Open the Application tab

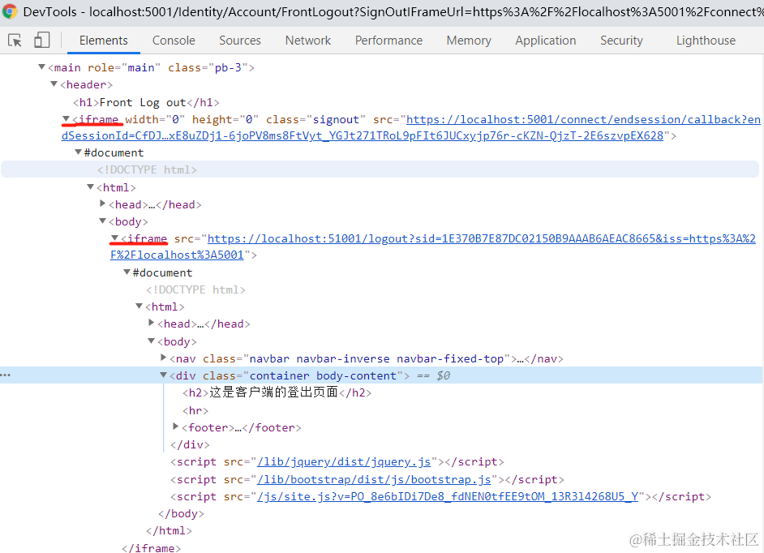545,41
